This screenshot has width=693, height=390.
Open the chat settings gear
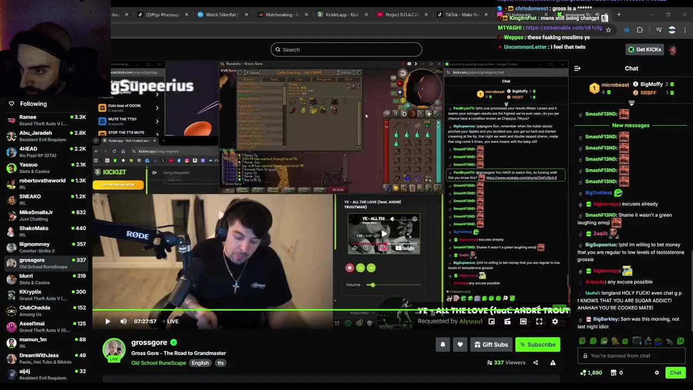pos(657,373)
